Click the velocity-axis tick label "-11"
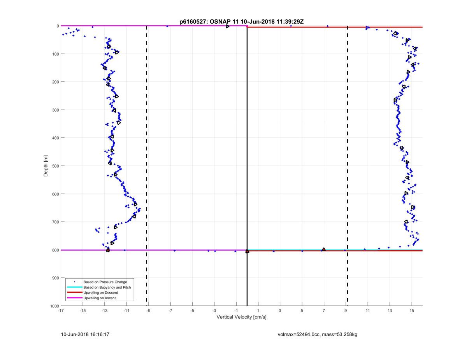The image size is (467, 344). point(126,311)
